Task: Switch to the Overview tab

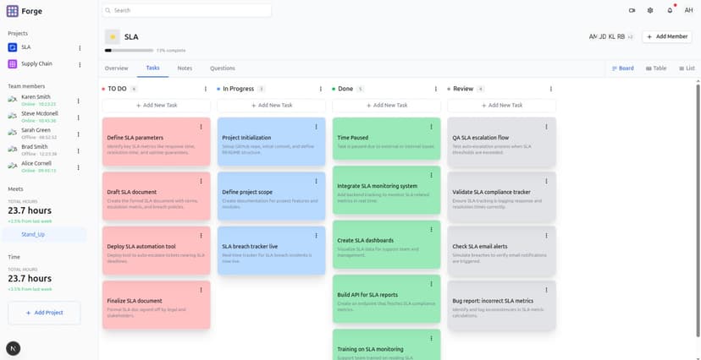Action: point(116,68)
